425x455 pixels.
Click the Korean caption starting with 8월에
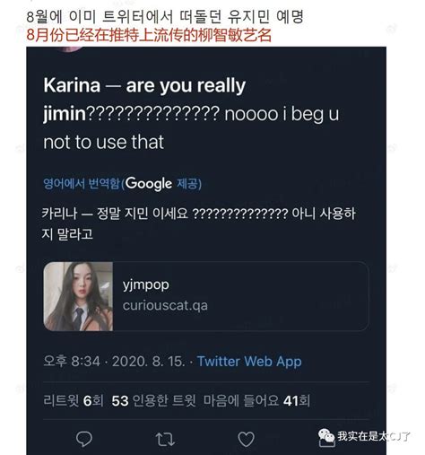click(165, 16)
